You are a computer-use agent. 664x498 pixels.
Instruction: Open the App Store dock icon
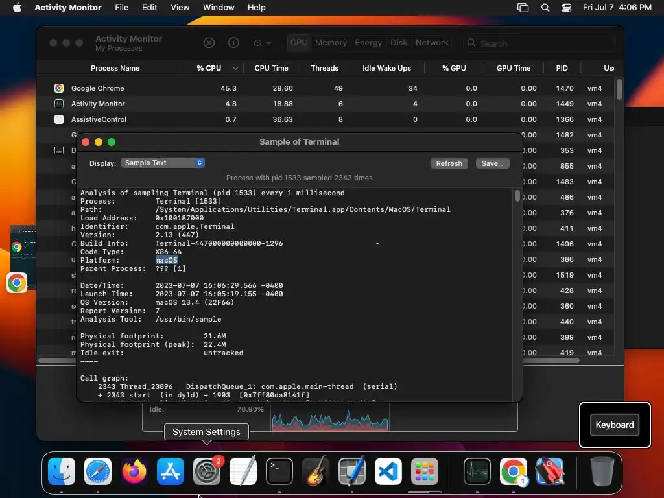click(171, 471)
